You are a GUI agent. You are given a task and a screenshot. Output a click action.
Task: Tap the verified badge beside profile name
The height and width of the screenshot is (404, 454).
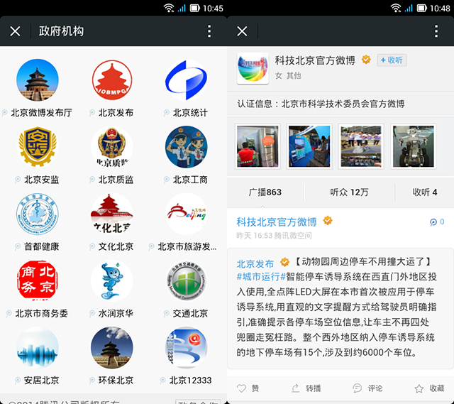[x=366, y=60]
